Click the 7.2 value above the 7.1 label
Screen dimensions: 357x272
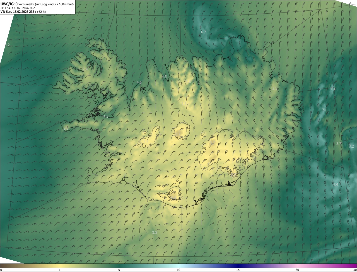pos(333,88)
